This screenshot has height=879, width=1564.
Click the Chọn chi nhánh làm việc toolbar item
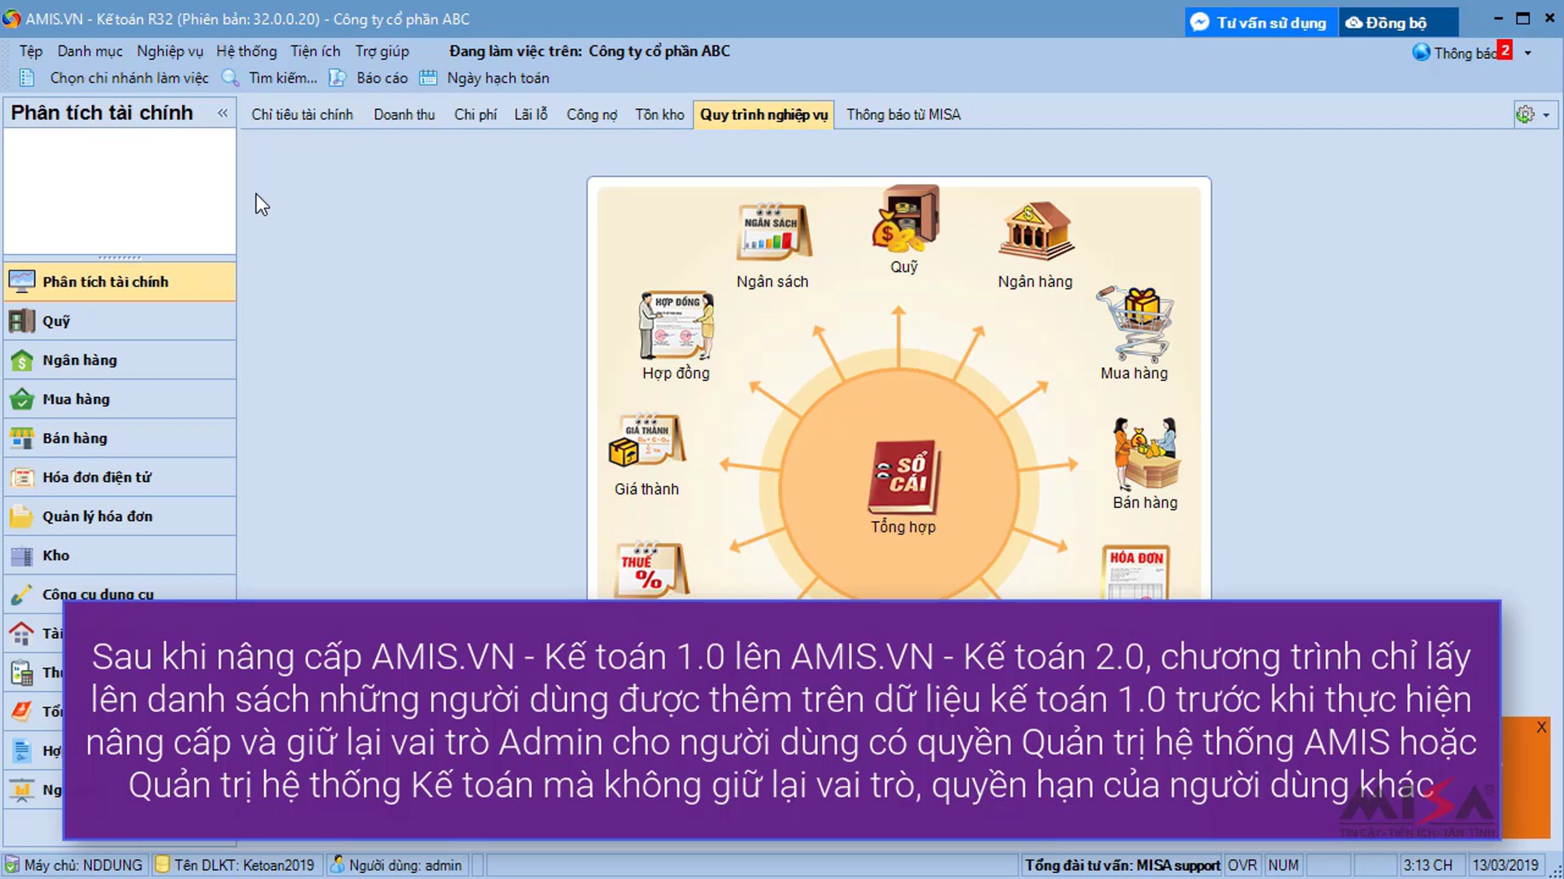[115, 78]
